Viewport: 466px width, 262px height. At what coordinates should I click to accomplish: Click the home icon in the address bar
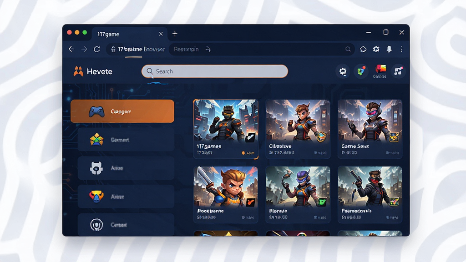coord(113,49)
